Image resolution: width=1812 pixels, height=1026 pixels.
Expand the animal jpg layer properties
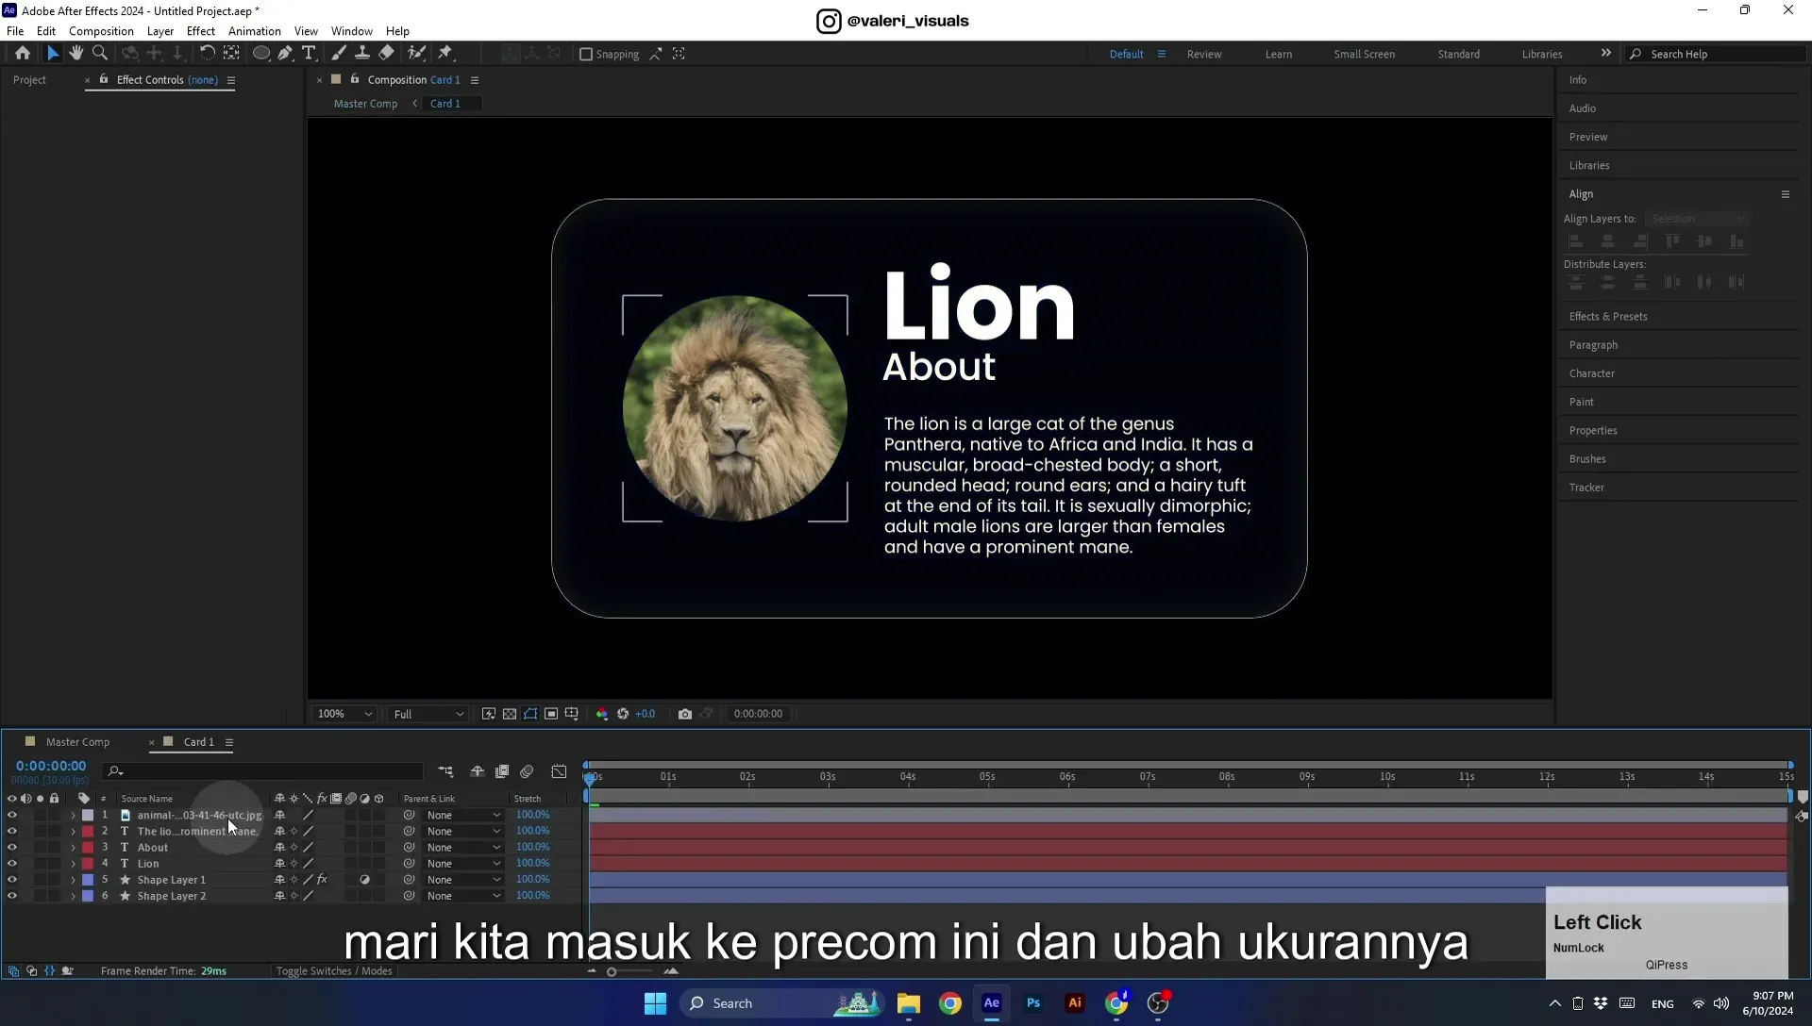[x=73, y=816]
